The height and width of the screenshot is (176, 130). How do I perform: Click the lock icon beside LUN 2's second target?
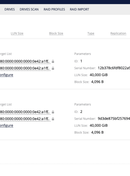[53, 119]
